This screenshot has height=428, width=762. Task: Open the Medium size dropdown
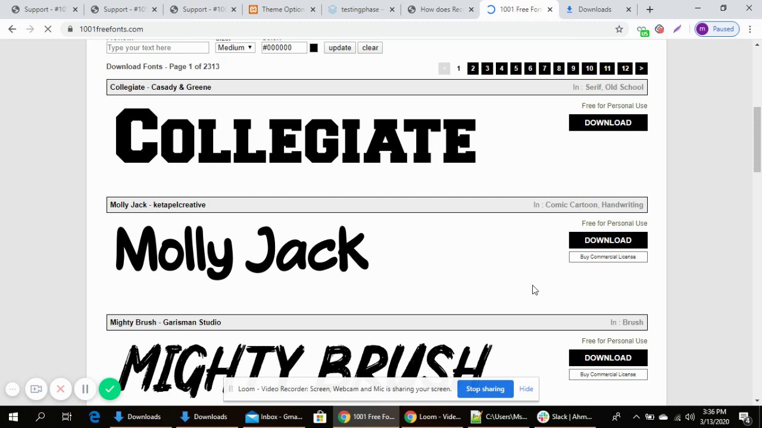235,48
